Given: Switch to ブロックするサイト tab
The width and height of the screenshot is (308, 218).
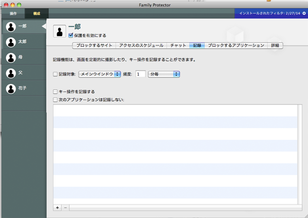Looking at the screenshot, I should 94,46.
